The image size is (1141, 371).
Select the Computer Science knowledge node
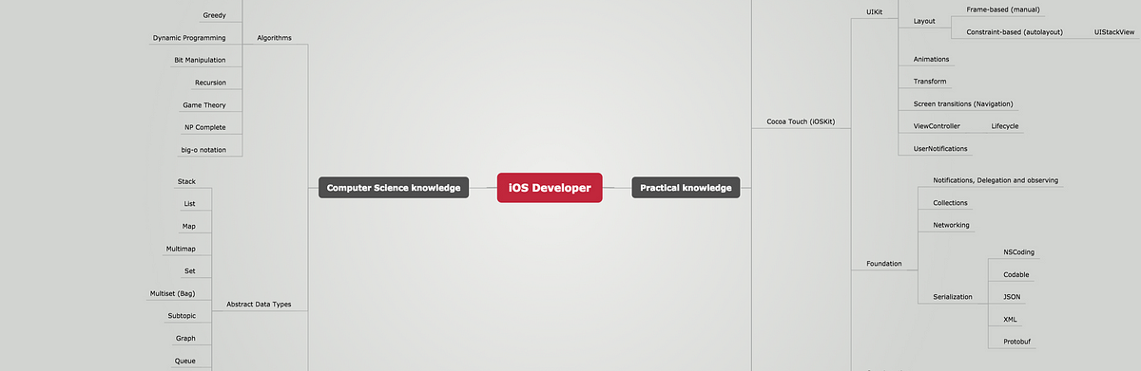[x=394, y=188]
